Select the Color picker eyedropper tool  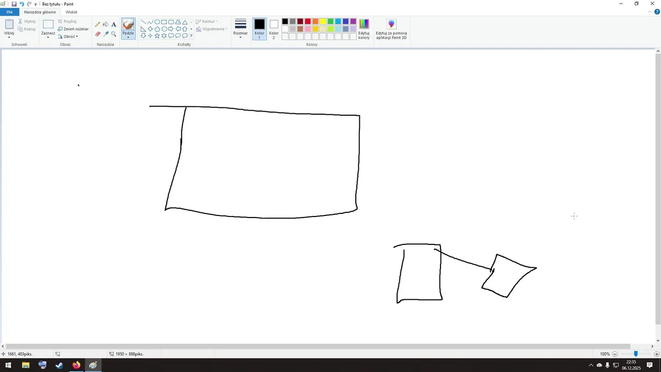coord(105,34)
